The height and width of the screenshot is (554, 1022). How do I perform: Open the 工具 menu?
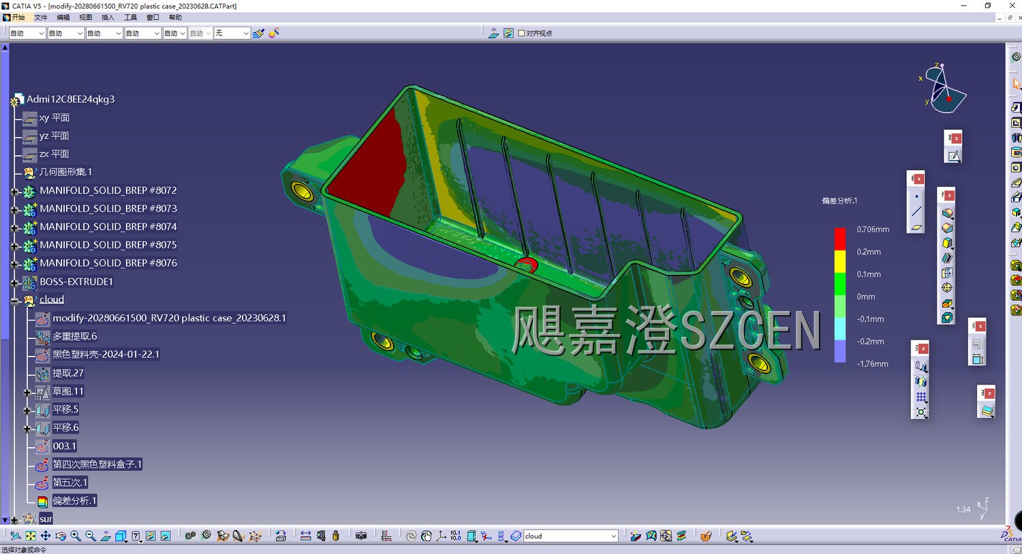pos(130,17)
